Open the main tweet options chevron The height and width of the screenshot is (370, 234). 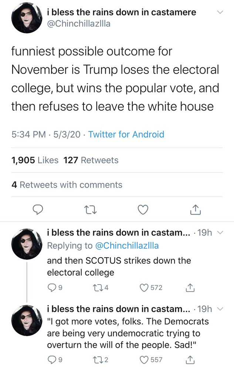[x=220, y=13]
